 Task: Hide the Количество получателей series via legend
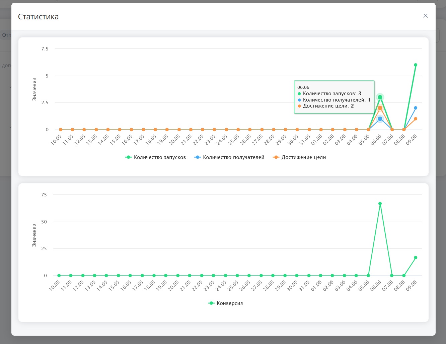(229, 157)
